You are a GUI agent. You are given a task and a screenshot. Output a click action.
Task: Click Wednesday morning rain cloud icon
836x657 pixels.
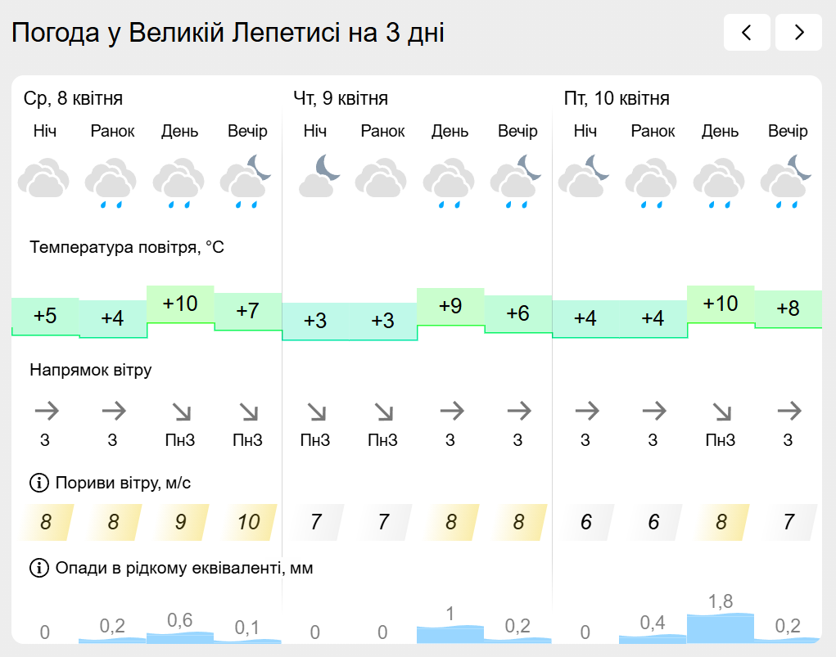(x=111, y=182)
